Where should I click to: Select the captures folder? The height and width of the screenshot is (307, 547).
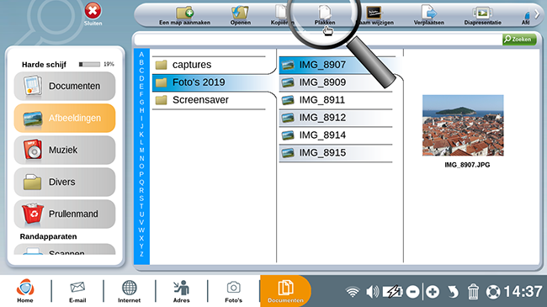click(210, 65)
